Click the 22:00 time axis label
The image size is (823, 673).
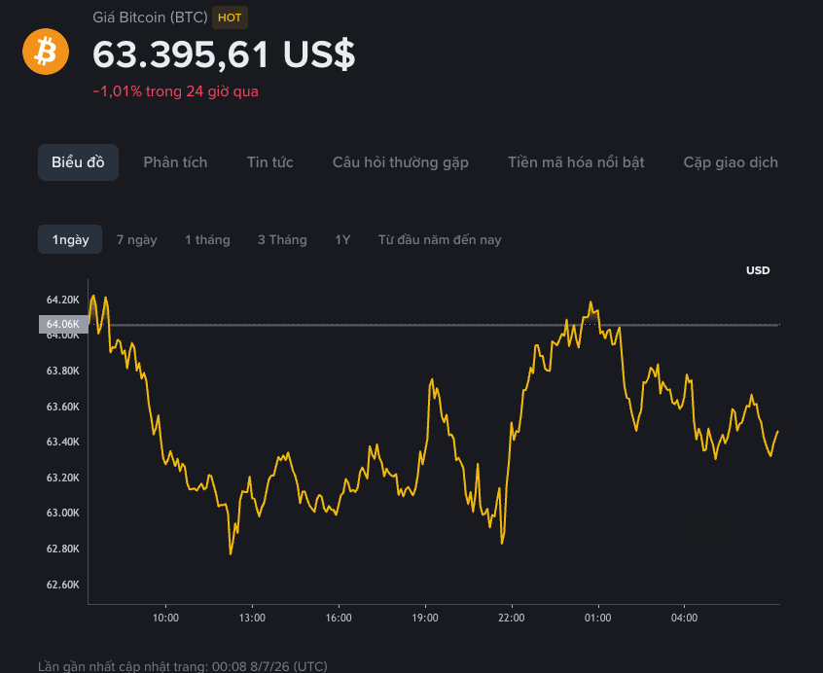(512, 618)
